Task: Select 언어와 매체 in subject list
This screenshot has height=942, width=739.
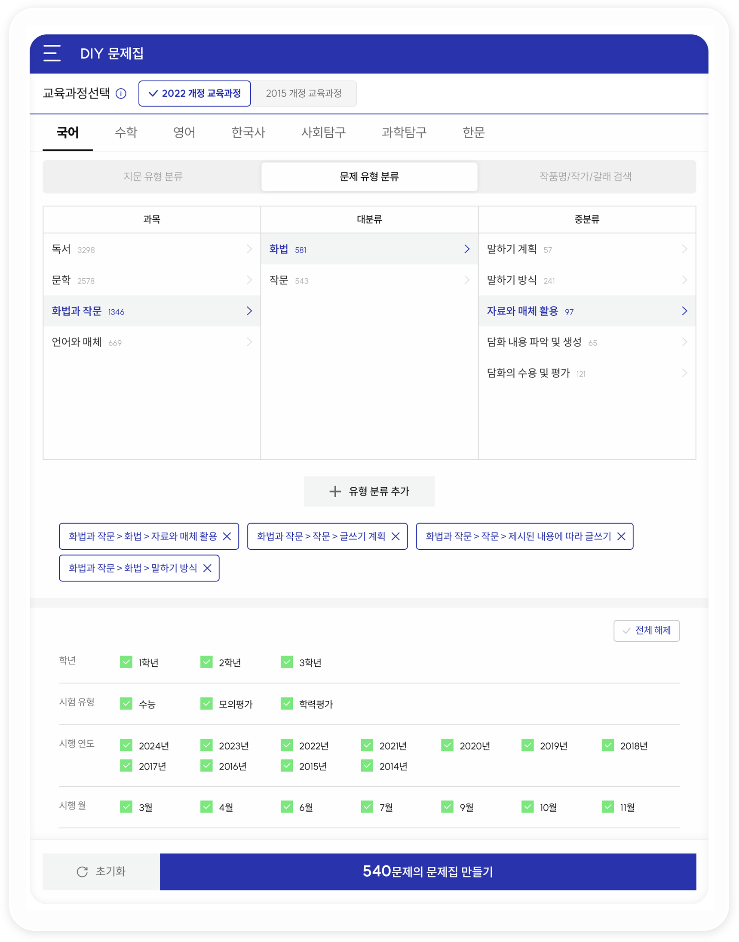Action: coord(77,342)
